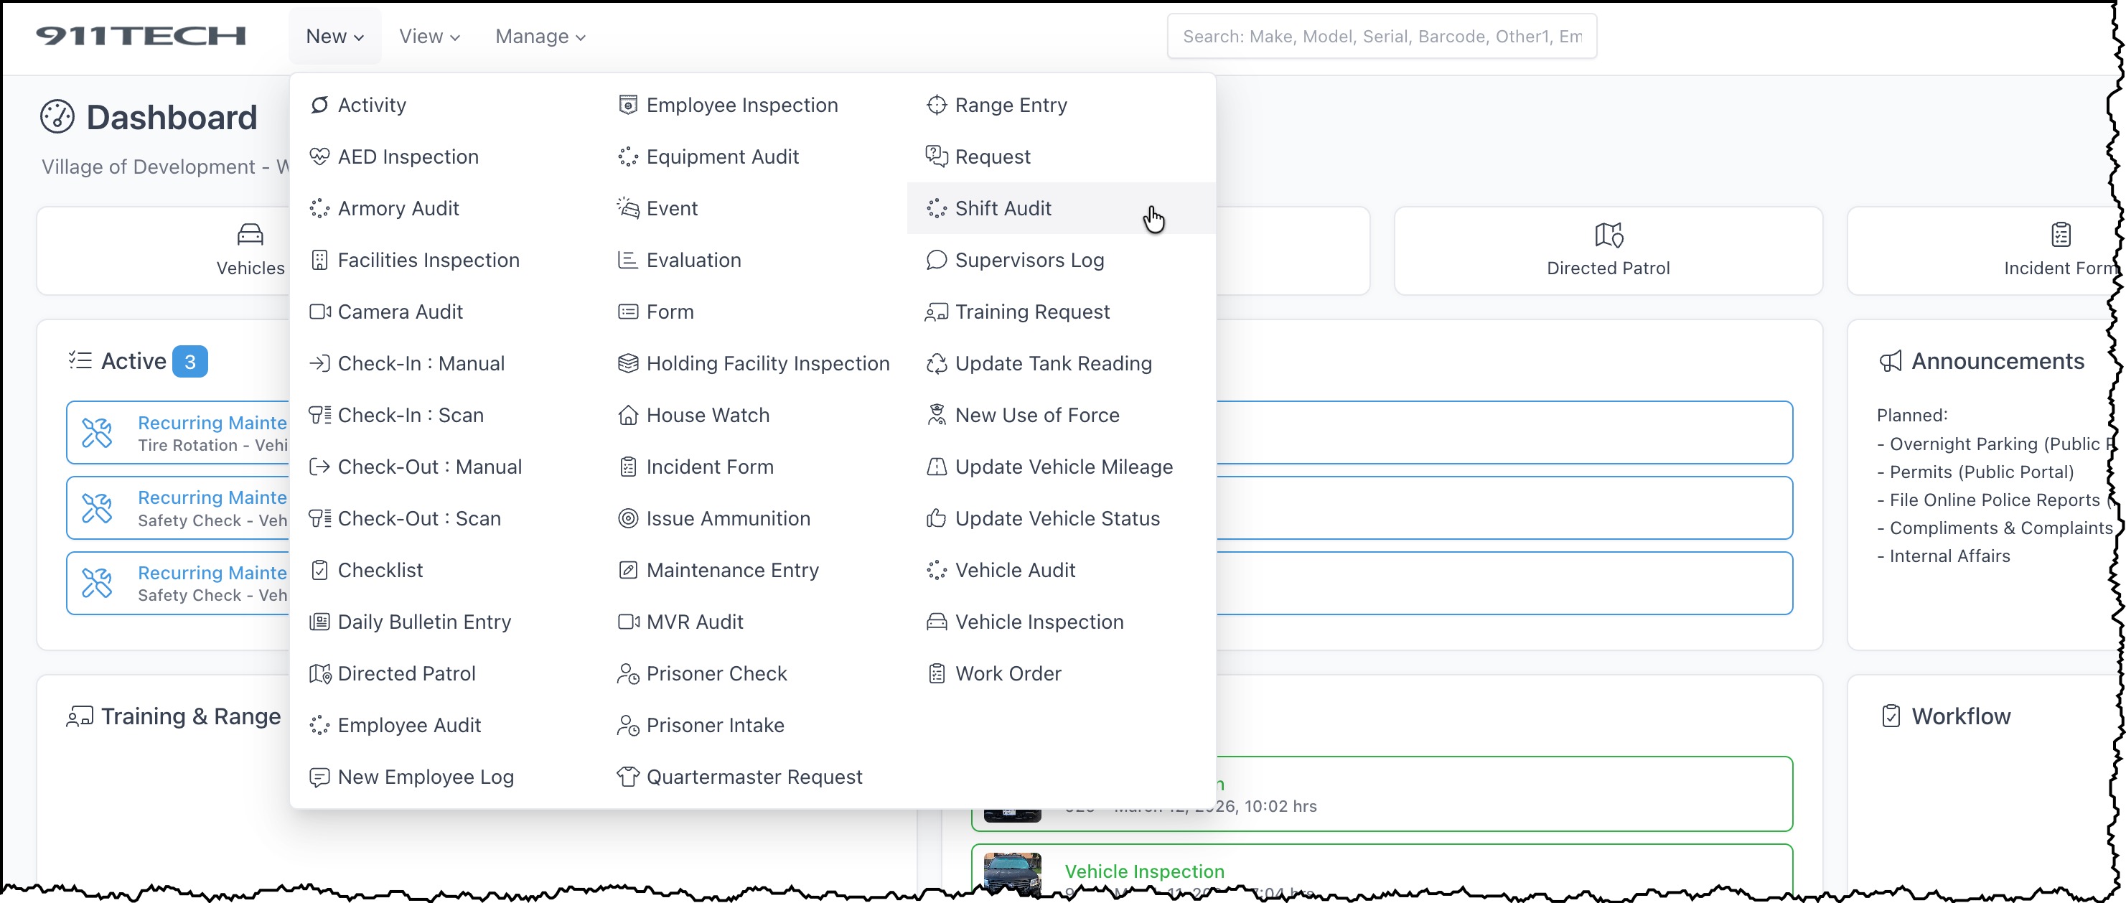Screen dimensions: 2126x903
Task: Click the Directed Patrol map icon tile
Action: click(x=1607, y=249)
